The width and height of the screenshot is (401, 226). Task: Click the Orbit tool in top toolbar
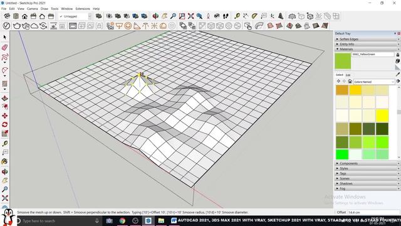155,16
